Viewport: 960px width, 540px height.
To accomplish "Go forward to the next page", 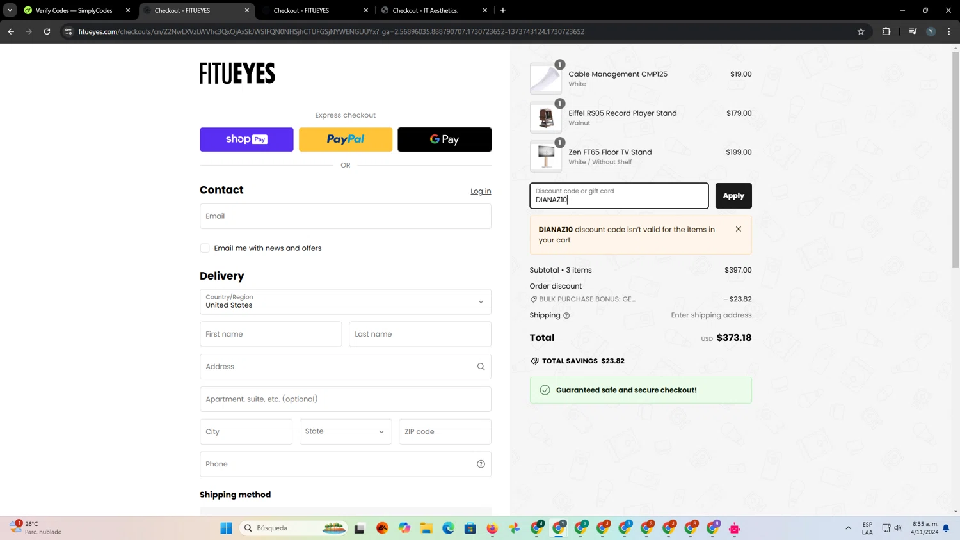I will pos(29,31).
